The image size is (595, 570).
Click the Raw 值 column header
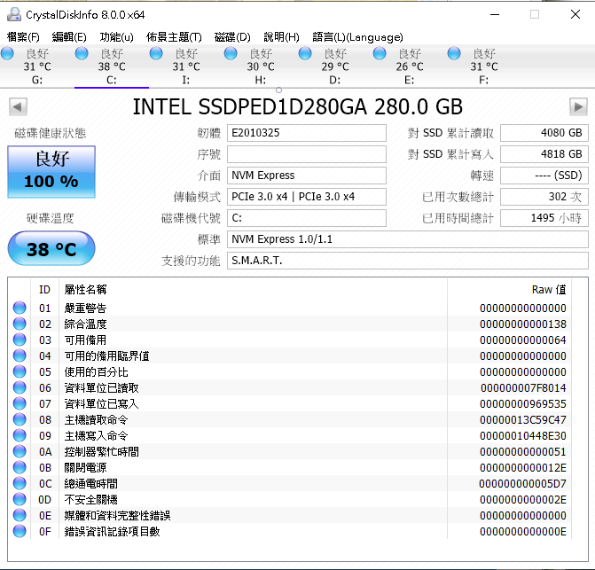509,290
